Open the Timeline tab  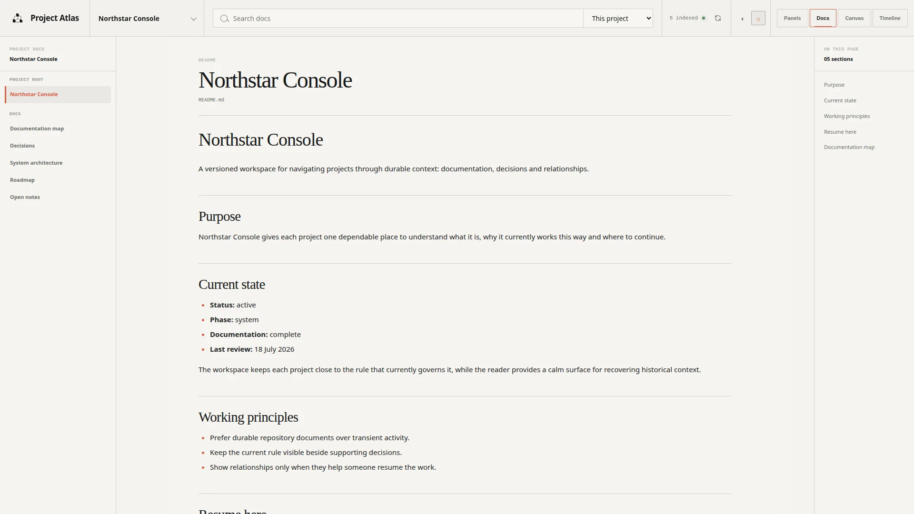click(x=890, y=18)
